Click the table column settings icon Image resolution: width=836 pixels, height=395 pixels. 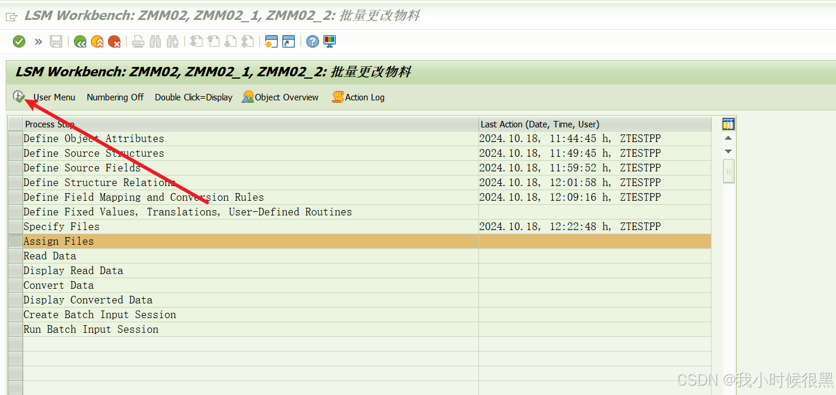pyautogui.click(x=729, y=124)
